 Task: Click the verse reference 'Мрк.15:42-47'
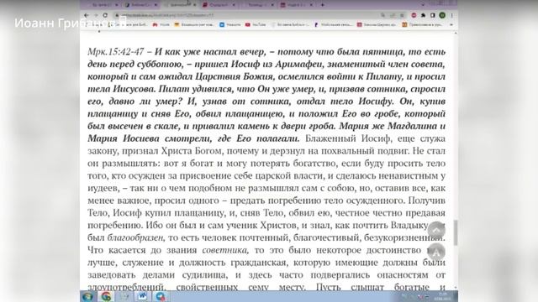116,52
